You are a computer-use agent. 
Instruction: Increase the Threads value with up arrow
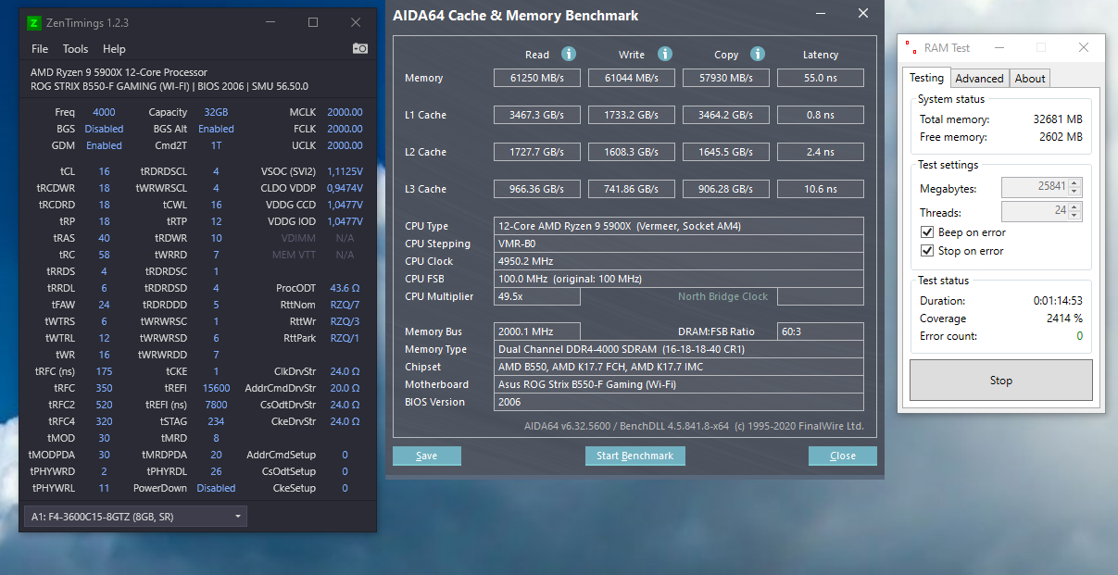click(x=1074, y=208)
